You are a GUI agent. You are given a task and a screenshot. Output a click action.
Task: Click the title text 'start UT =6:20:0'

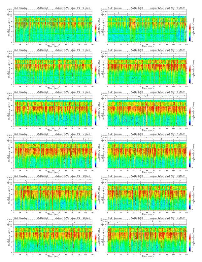pyautogui.click(x=81, y=8)
